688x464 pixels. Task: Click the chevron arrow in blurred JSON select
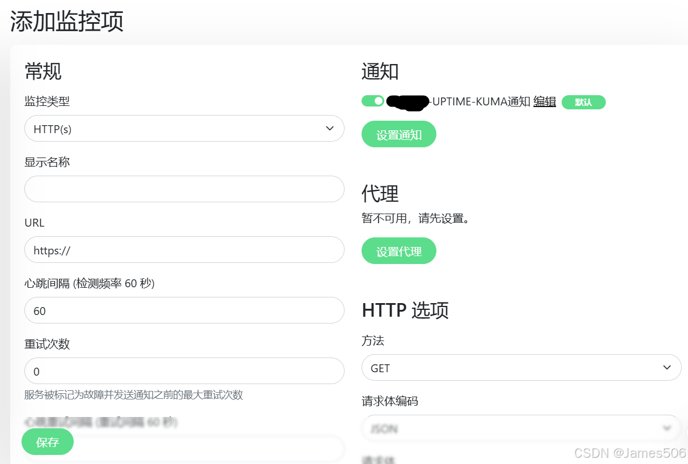666,428
